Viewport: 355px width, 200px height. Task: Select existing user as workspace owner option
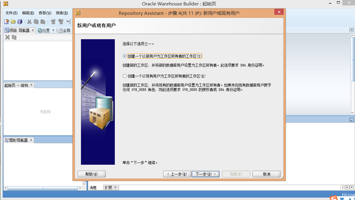pyautogui.click(x=124, y=76)
